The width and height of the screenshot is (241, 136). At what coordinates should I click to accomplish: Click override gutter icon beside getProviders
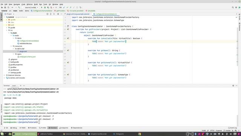point(68,29)
